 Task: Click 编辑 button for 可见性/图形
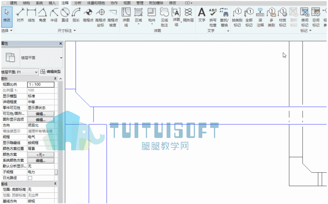coord(41,114)
